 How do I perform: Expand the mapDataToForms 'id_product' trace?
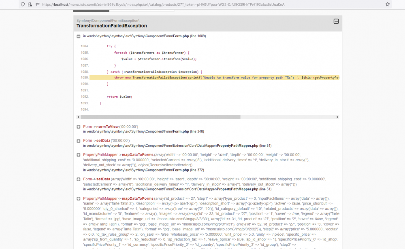tap(79, 199)
